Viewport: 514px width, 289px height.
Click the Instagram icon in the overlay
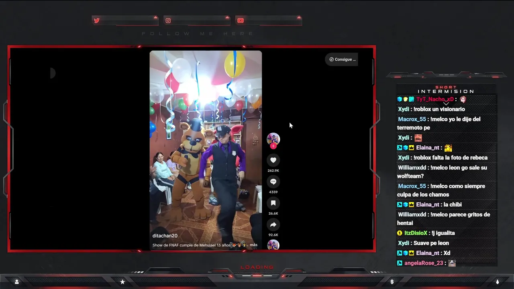point(168,20)
